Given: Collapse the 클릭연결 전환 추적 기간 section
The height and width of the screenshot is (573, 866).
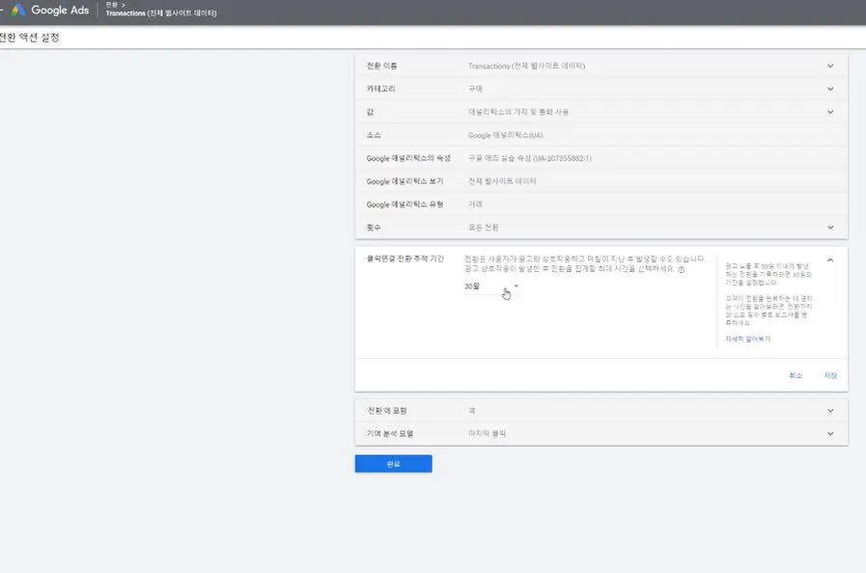Looking at the screenshot, I should 828,259.
